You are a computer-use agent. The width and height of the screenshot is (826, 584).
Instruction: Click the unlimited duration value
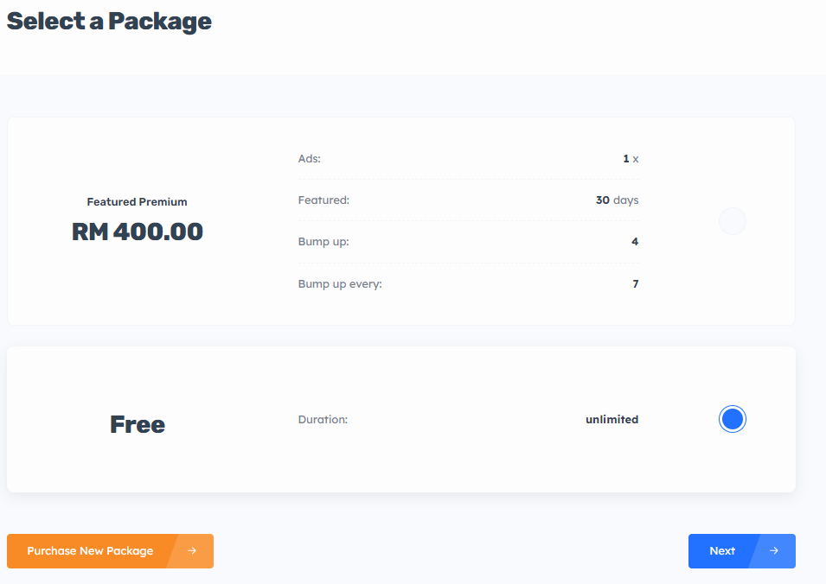611,420
